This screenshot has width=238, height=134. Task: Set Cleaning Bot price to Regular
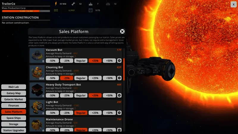81,78
